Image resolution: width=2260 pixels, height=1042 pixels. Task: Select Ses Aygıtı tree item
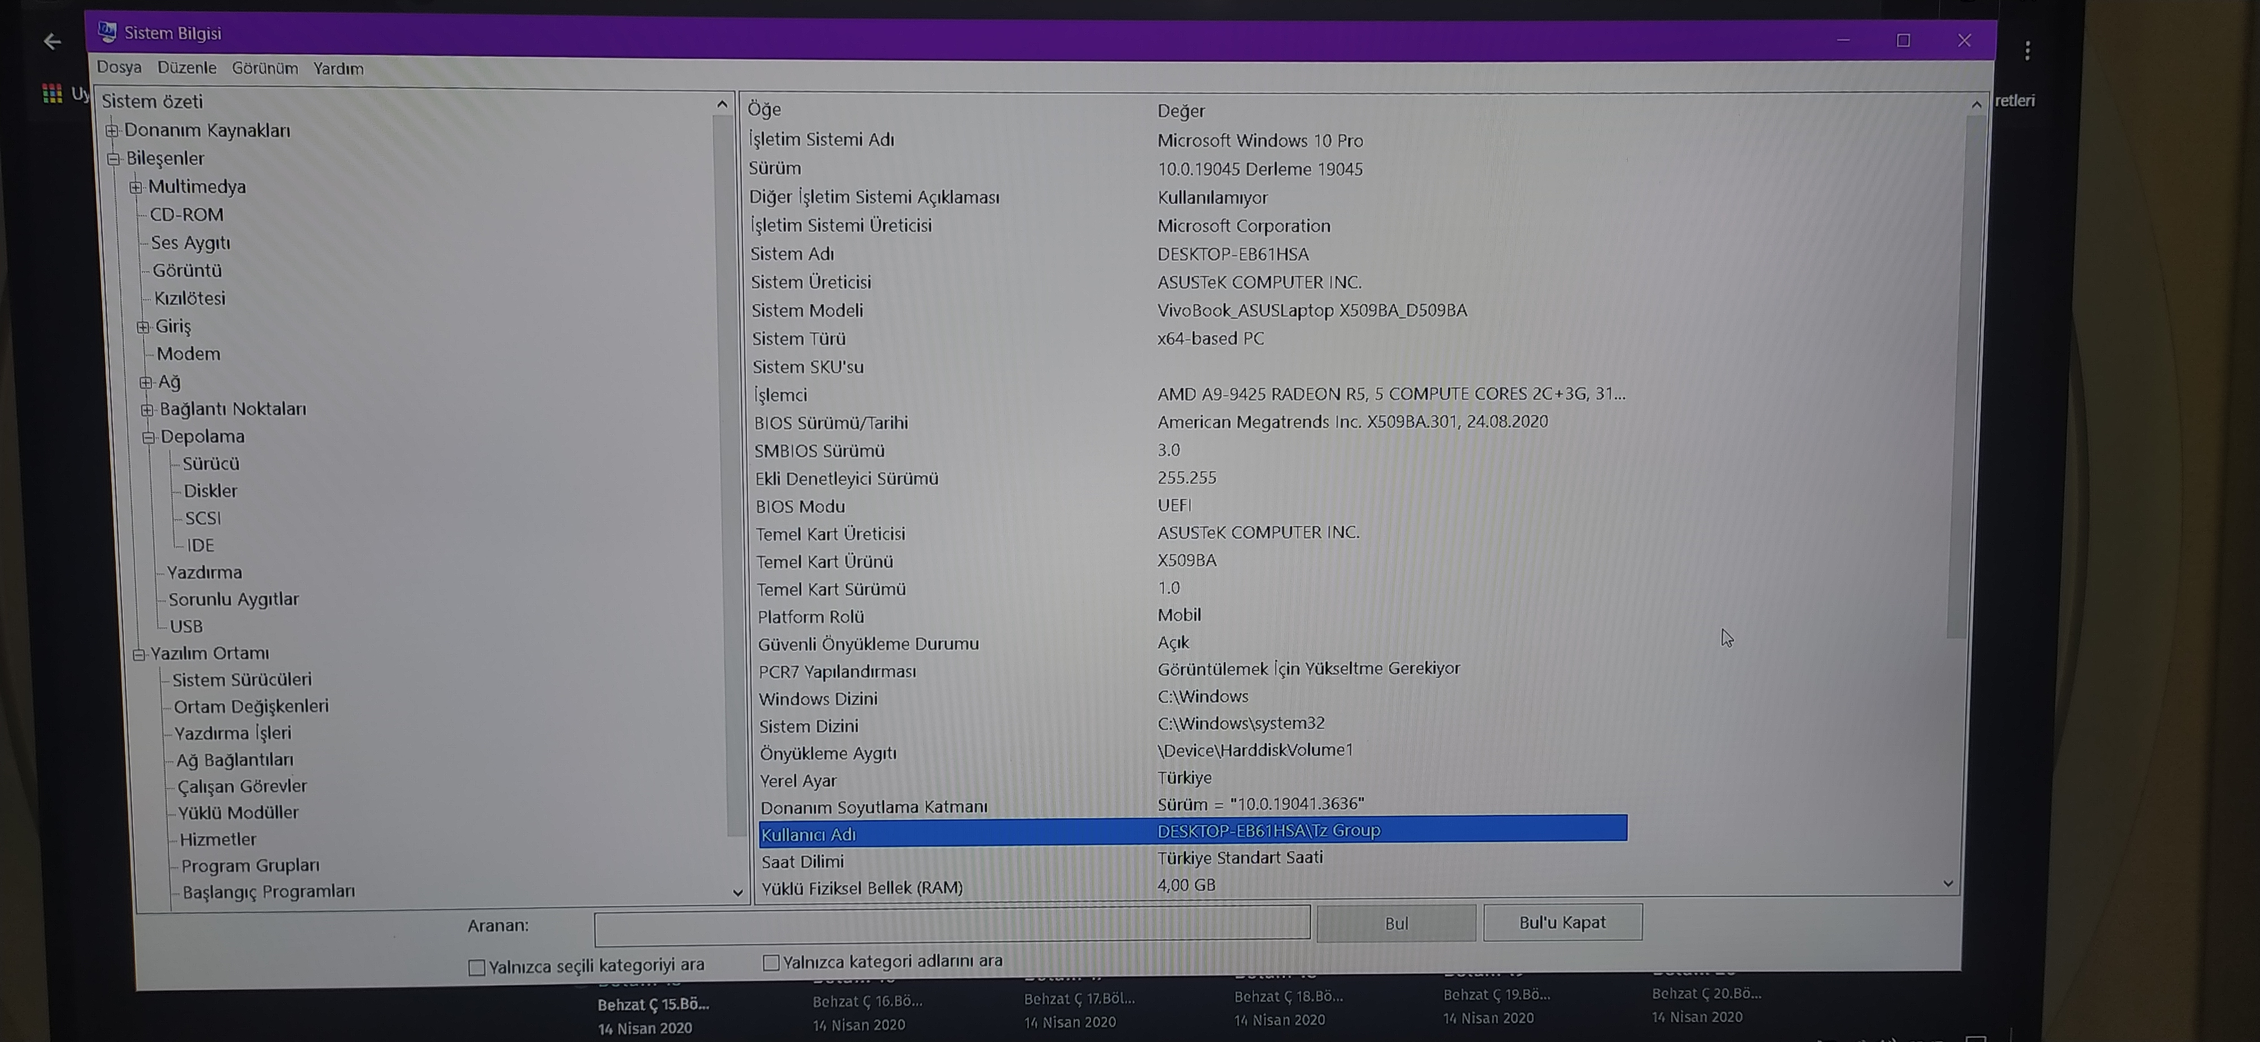point(190,243)
